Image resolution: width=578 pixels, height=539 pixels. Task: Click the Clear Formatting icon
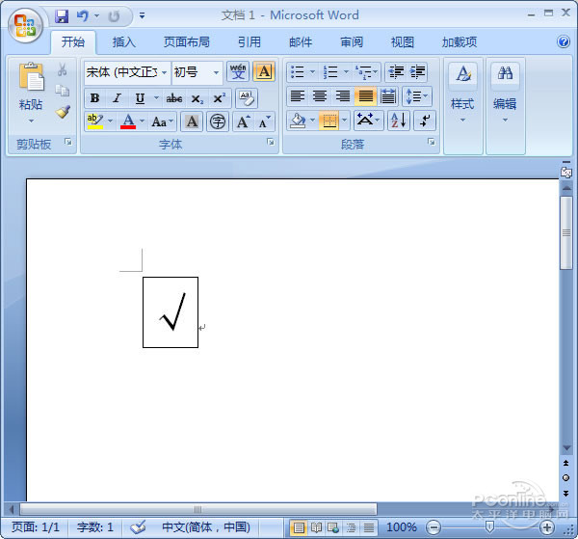(247, 97)
